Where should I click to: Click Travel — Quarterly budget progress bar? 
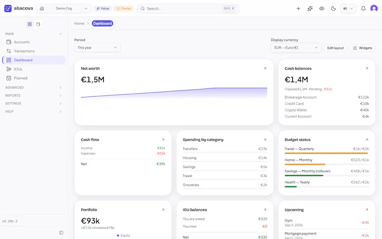point(327,153)
